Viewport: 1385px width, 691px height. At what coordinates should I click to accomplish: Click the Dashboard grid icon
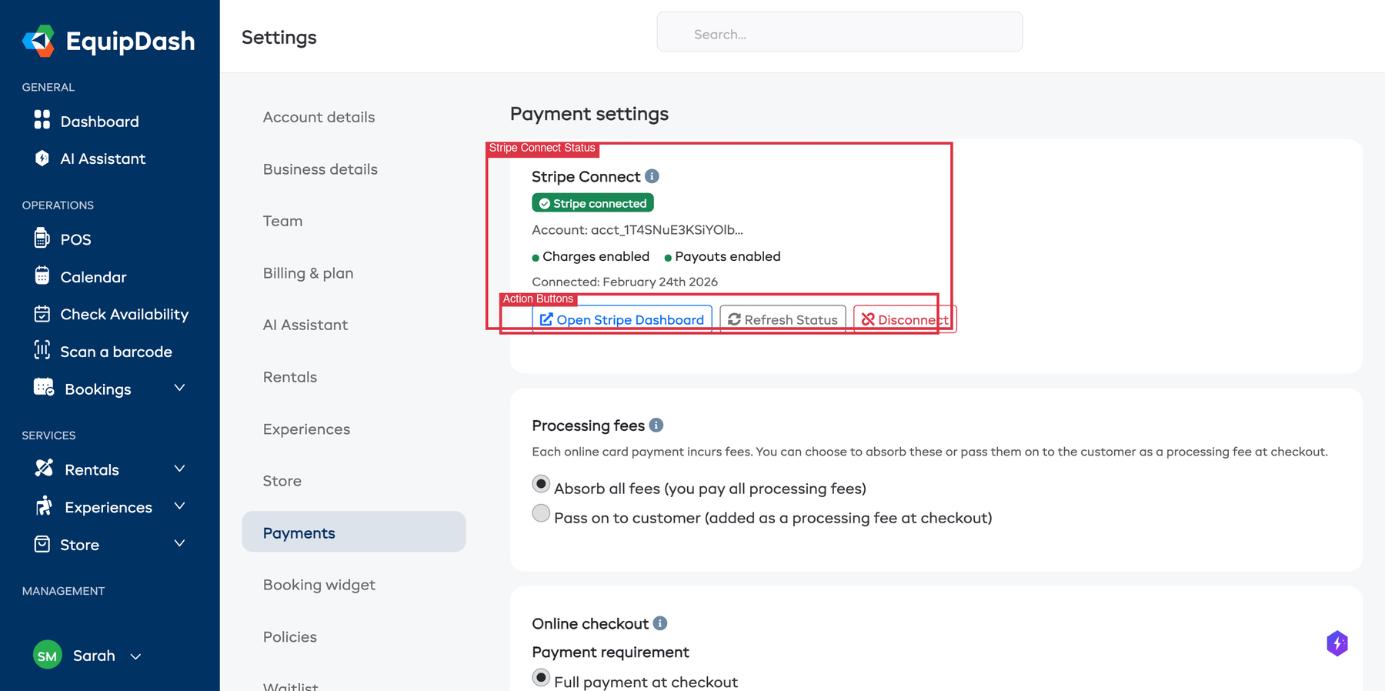tap(42, 120)
